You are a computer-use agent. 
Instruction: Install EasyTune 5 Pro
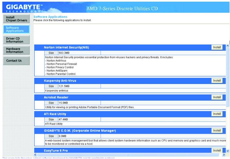point(217,150)
